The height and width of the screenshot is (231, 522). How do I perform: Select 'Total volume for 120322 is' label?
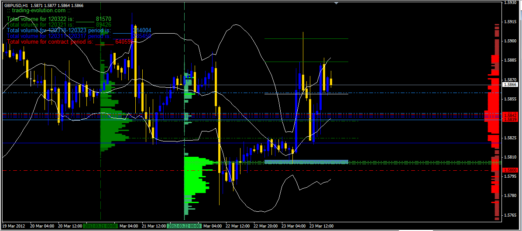click(40, 19)
